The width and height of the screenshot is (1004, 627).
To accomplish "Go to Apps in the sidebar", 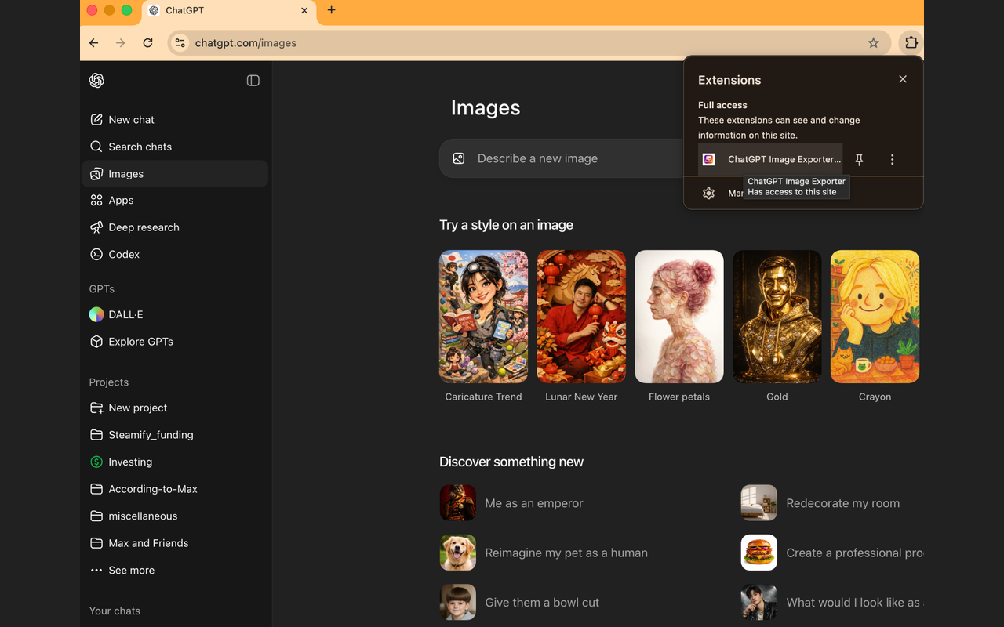I will pyautogui.click(x=175, y=201).
